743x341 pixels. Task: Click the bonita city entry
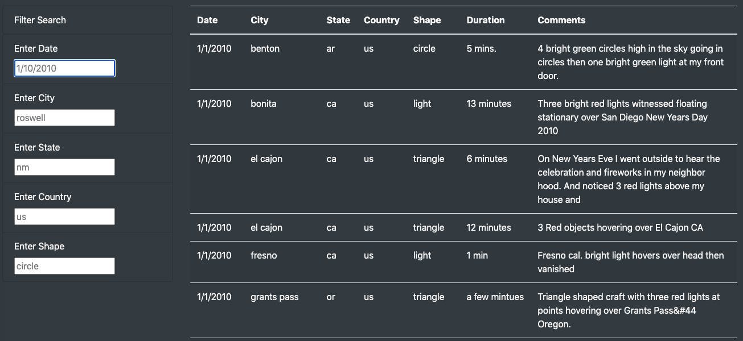(264, 104)
